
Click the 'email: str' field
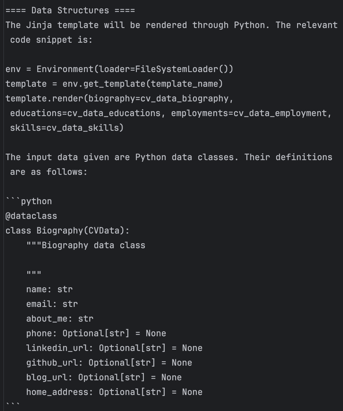pyautogui.click(x=52, y=304)
